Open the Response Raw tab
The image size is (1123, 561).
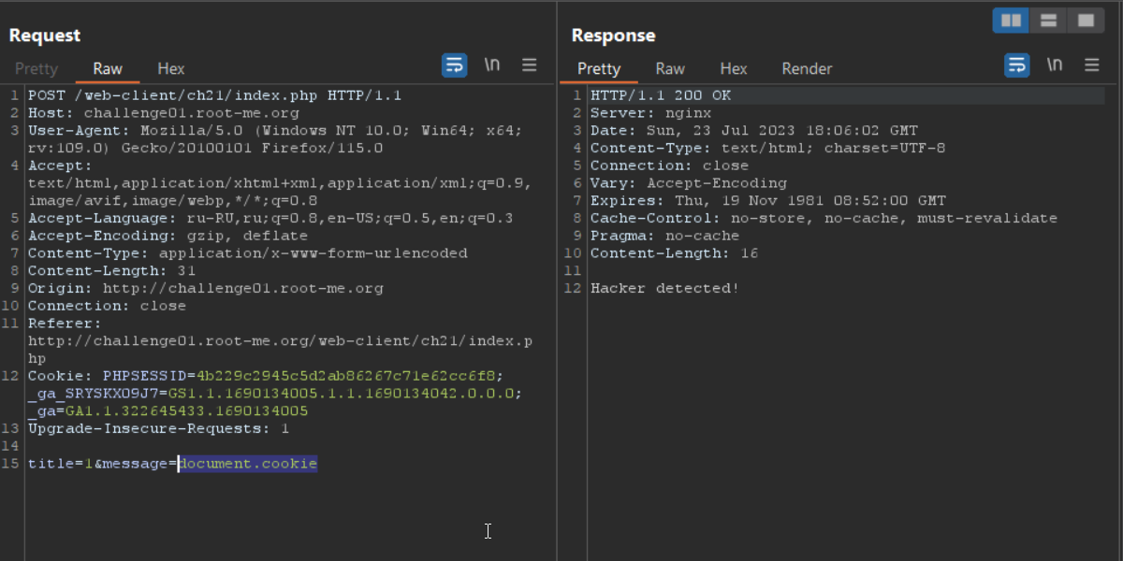[670, 68]
